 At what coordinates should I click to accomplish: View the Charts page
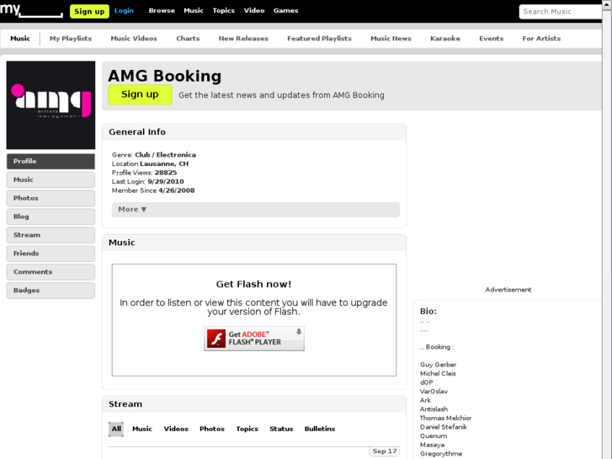tap(188, 38)
